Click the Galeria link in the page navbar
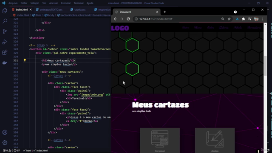This screenshot has height=153, width=272. (x=224, y=28)
